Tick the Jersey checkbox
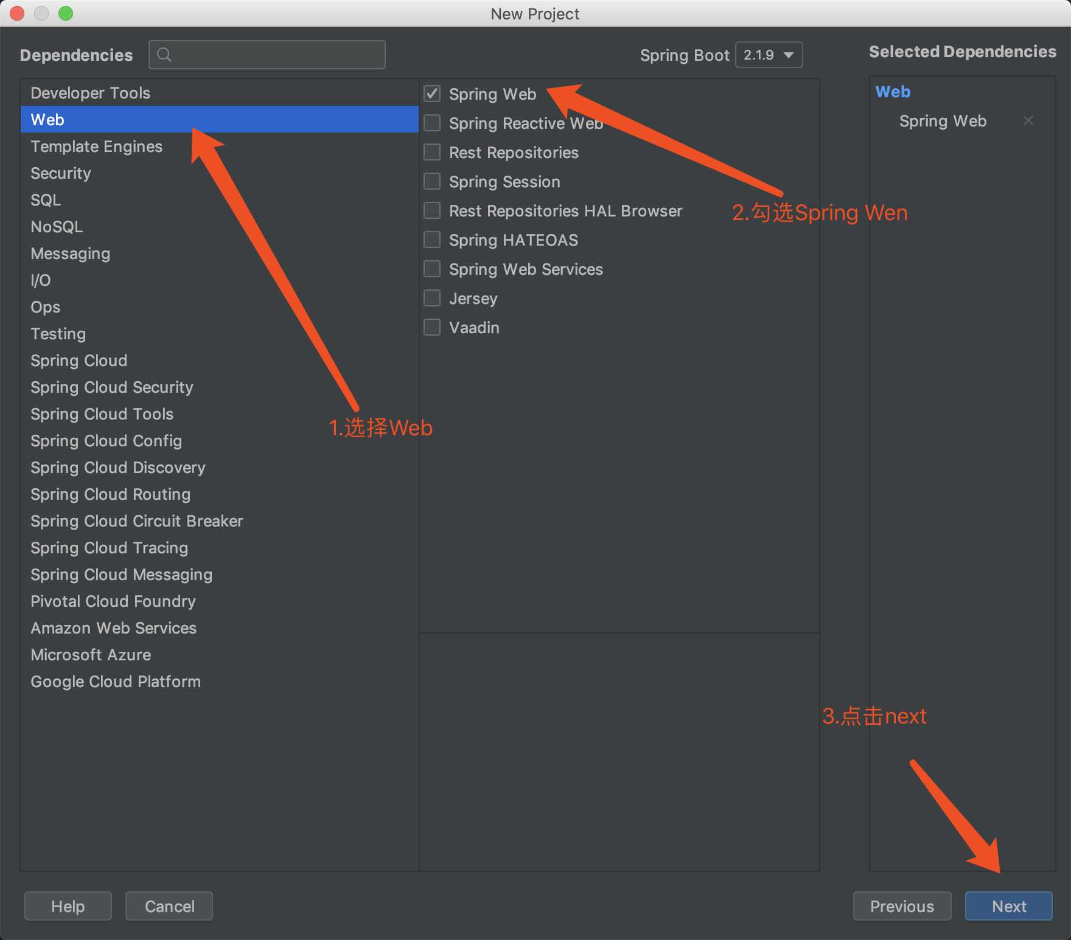Image resolution: width=1071 pixels, height=940 pixels. pyautogui.click(x=432, y=298)
